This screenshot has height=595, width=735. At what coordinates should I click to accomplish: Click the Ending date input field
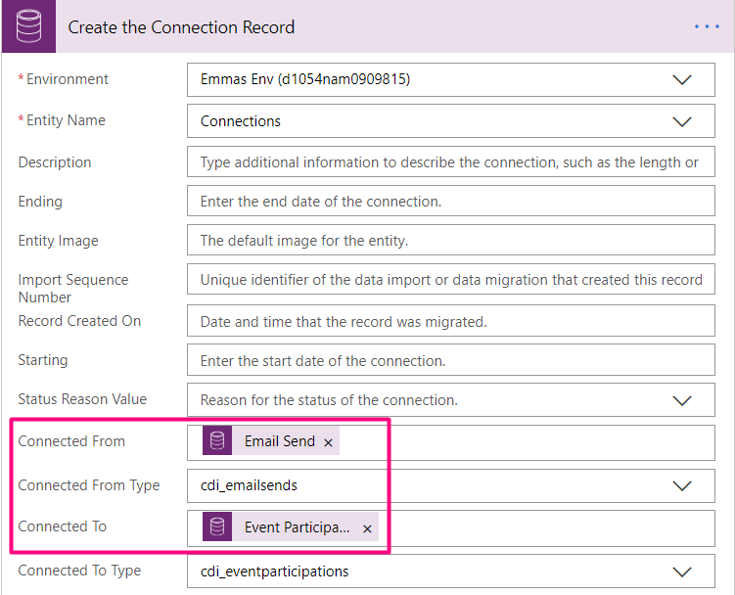[x=450, y=202]
